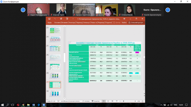The image size is (191, 107).
Task: Switch to Reading view icon
Action: [112, 101]
